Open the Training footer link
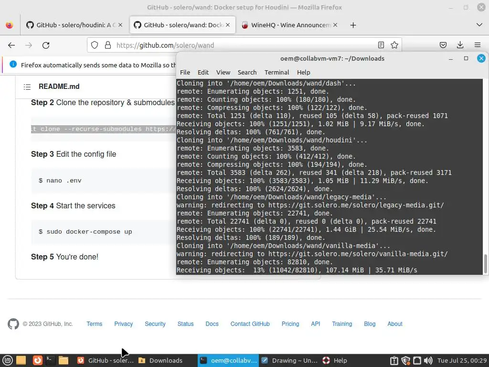Viewport: 489px width, 367px height. 342,324
